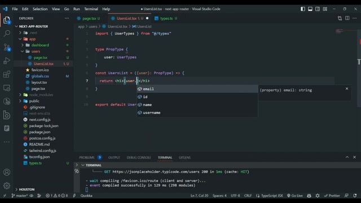Screen dimensions: 361x203
Task: Open the Run and Debug view
Action: pos(7,61)
